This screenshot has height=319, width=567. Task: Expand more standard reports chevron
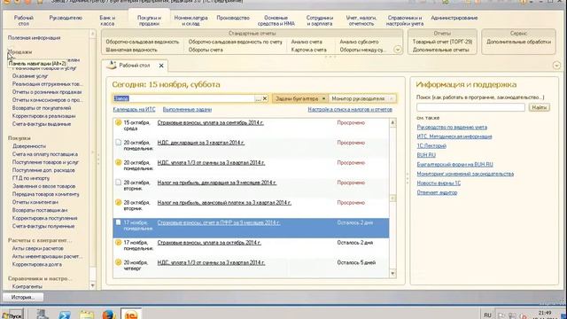point(398,50)
